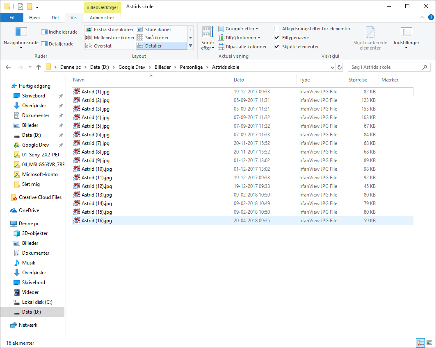Switch to Detaljer view in Layout group

coord(162,46)
